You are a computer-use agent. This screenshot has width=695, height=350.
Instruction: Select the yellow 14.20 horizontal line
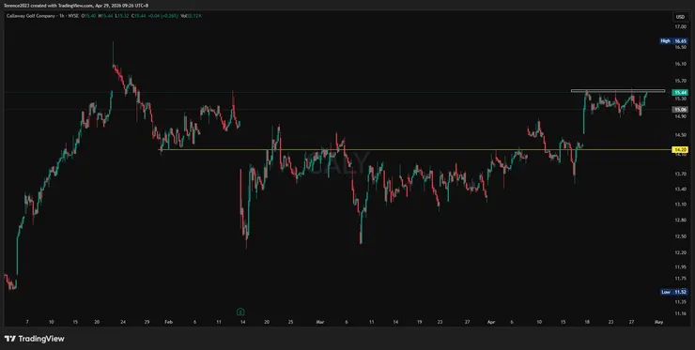416,150
